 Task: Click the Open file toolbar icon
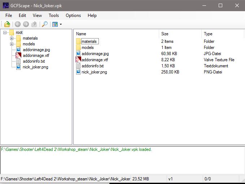(x=7, y=24)
